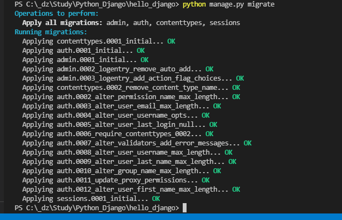
Task: Focus the final PowerShell prompt cursor
Action: [x=184, y=208]
